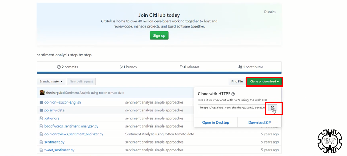Open the tweet_sentiment.py file link
347x156 pixels.
(x=59, y=150)
